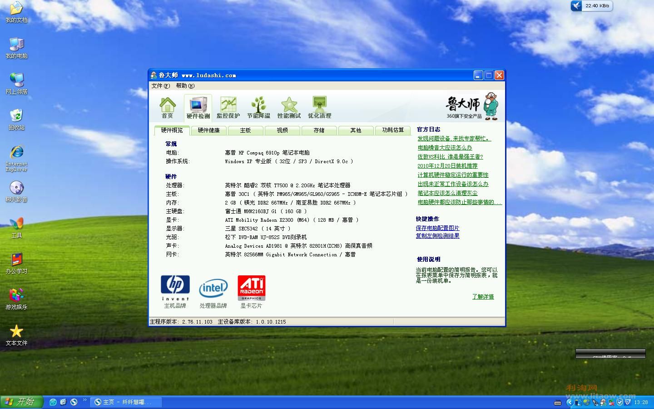The height and width of the screenshot is (409, 654).
Task: Switch to the 硬件健康 tab
Action: tap(209, 130)
